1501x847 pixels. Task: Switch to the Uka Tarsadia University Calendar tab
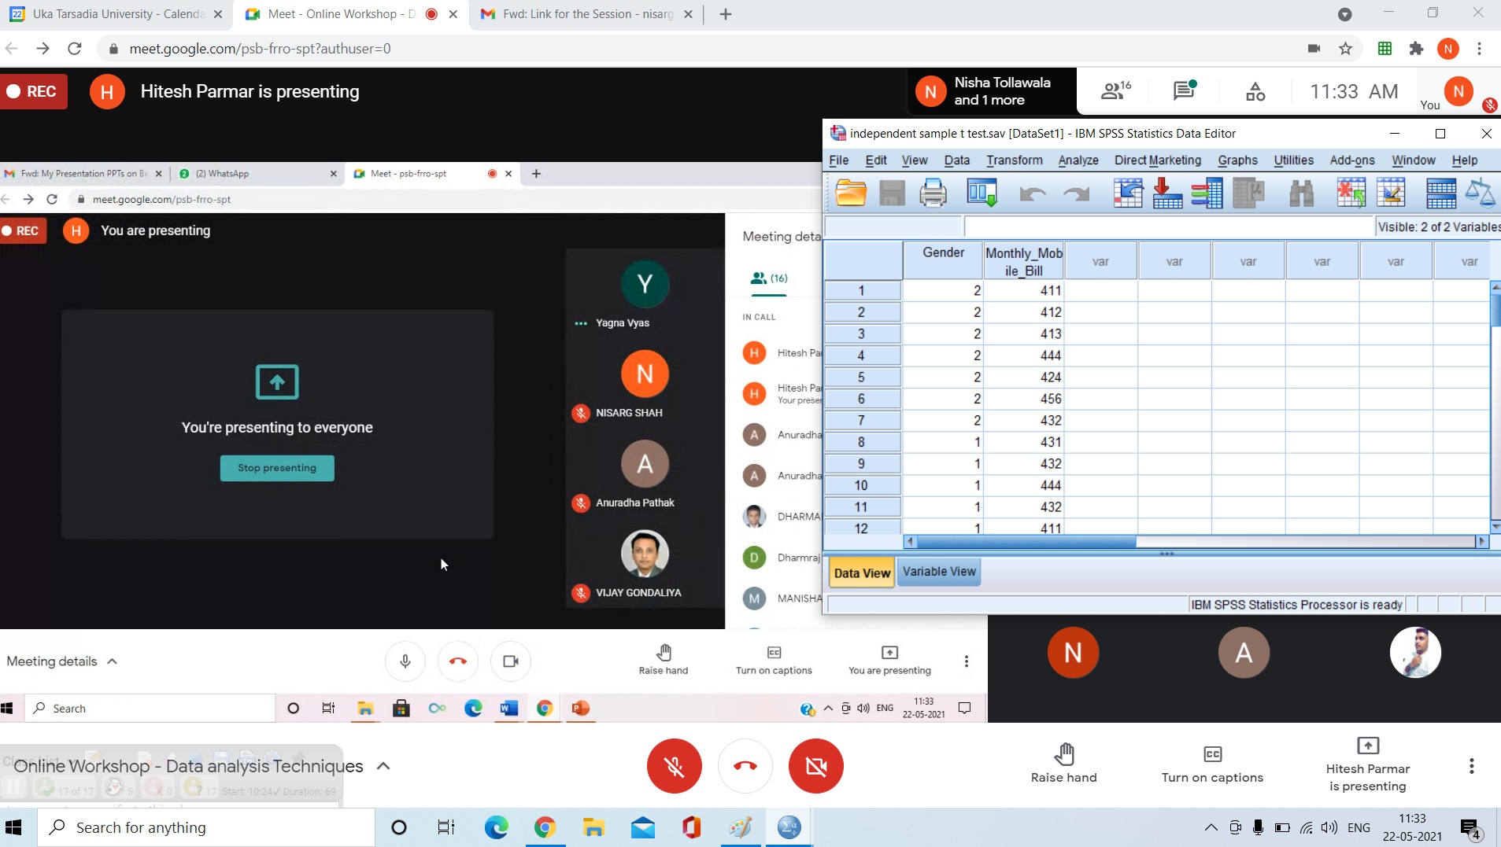(x=116, y=14)
